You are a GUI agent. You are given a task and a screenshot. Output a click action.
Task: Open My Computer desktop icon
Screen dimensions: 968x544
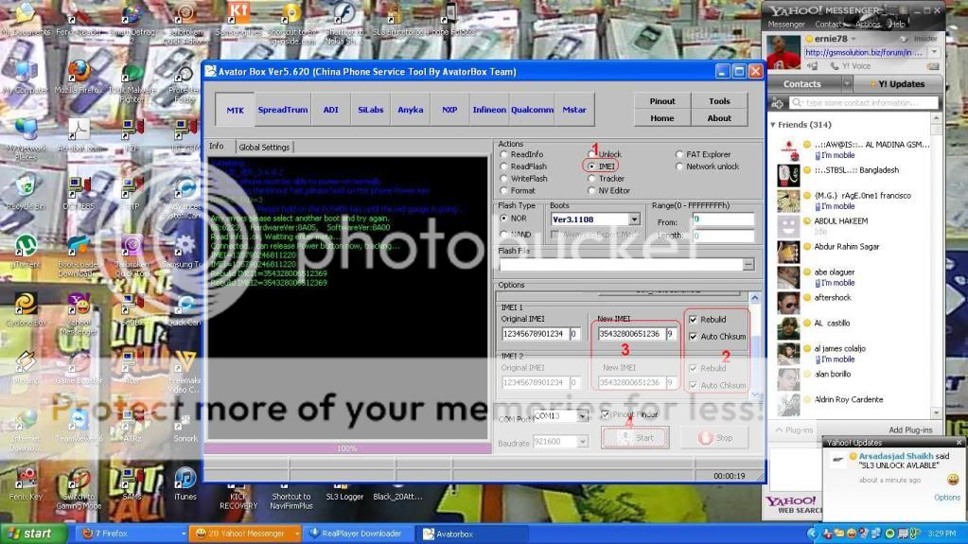pos(26,73)
